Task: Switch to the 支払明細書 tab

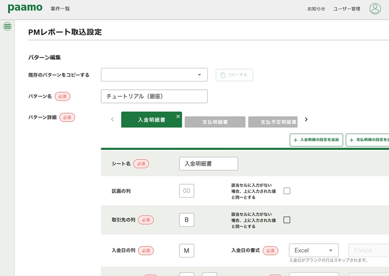Action: [x=215, y=122]
